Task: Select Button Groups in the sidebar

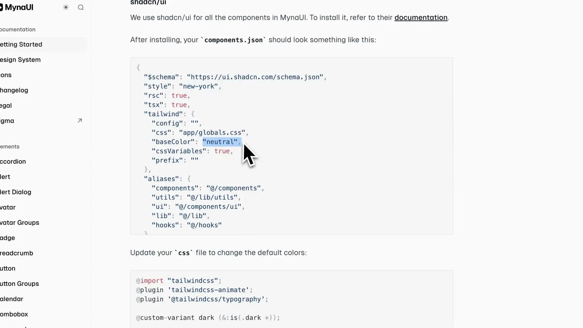Action: pos(19,284)
